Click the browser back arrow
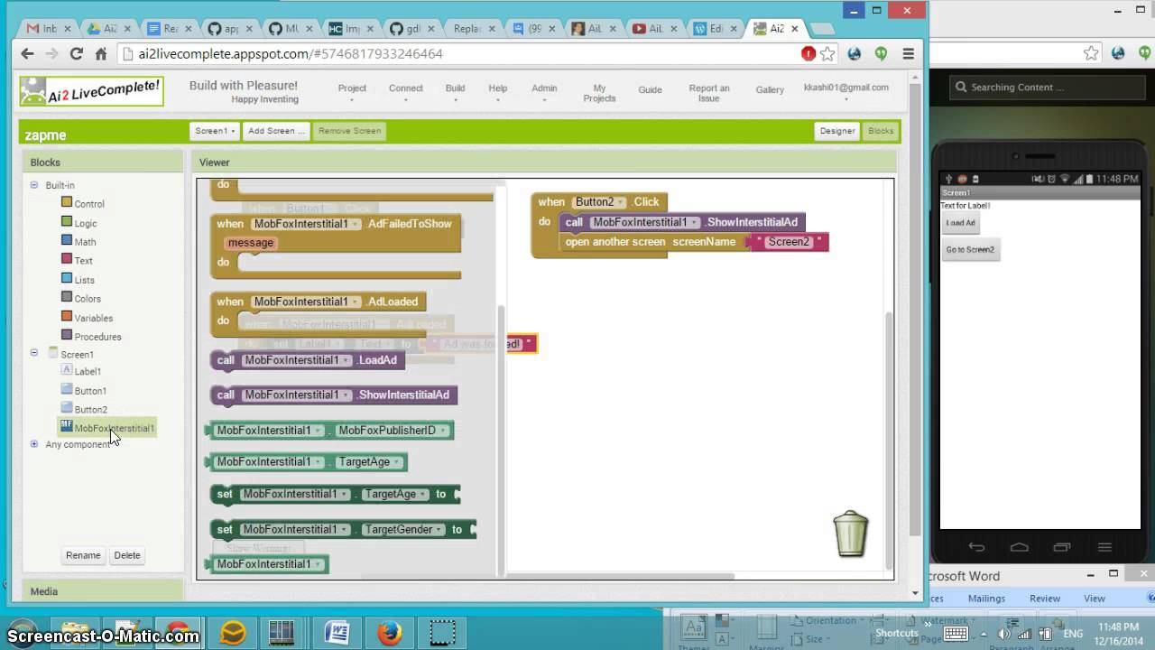 tap(27, 54)
